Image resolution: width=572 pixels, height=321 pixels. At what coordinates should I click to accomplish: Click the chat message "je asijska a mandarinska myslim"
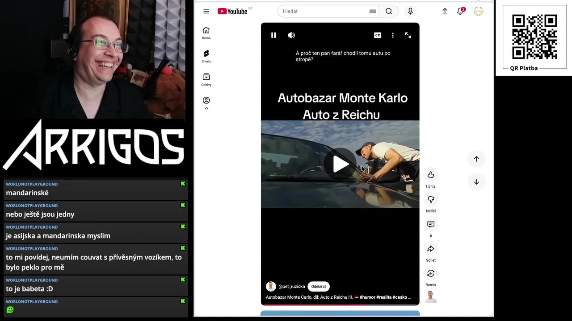coord(58,236)
